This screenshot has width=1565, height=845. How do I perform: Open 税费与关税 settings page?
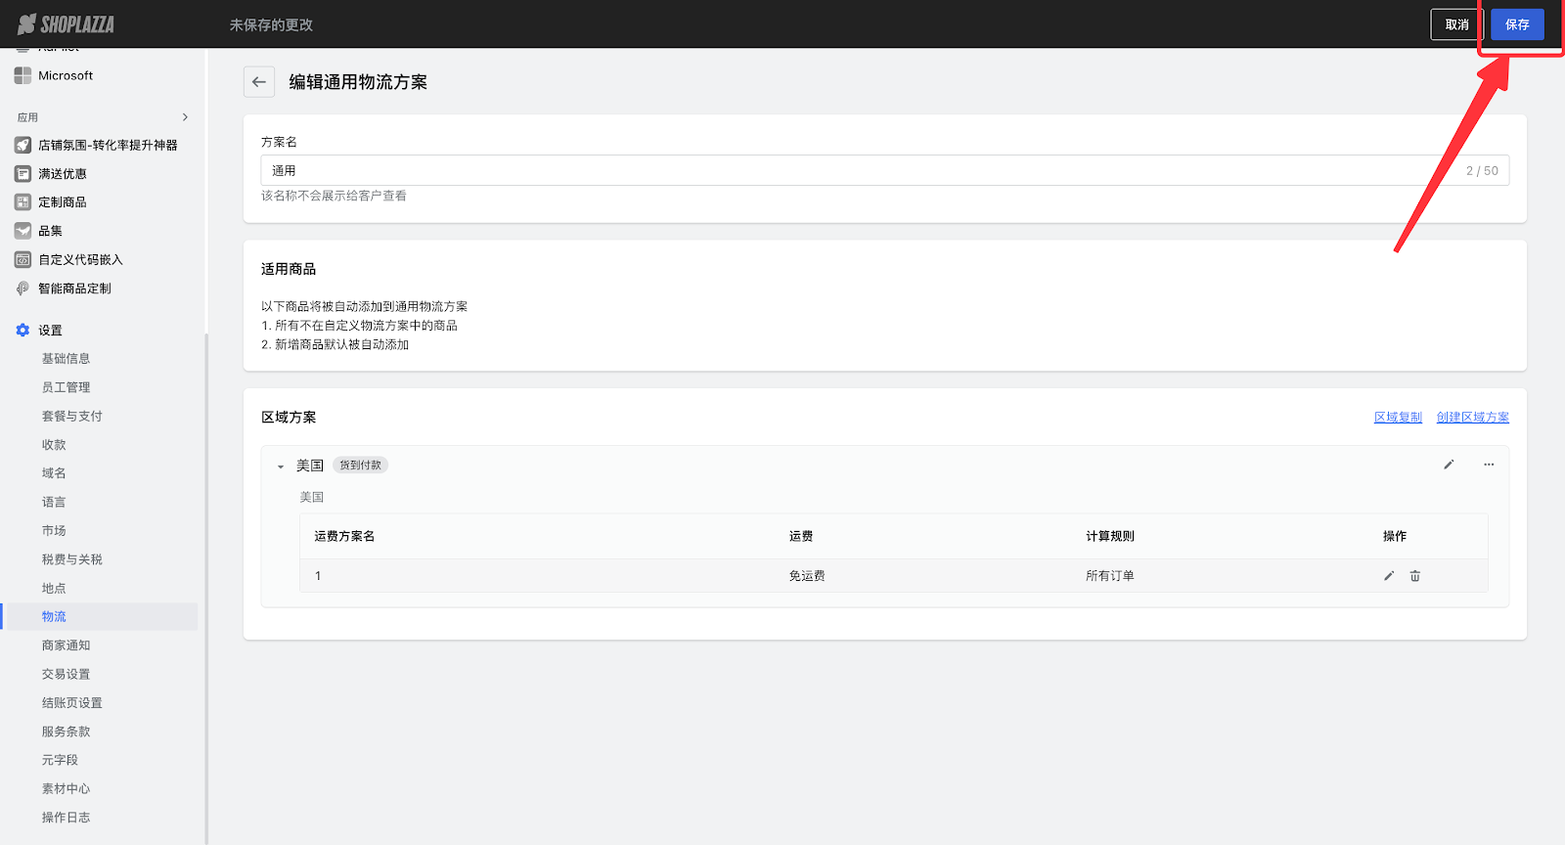click(x=71, y=559)
